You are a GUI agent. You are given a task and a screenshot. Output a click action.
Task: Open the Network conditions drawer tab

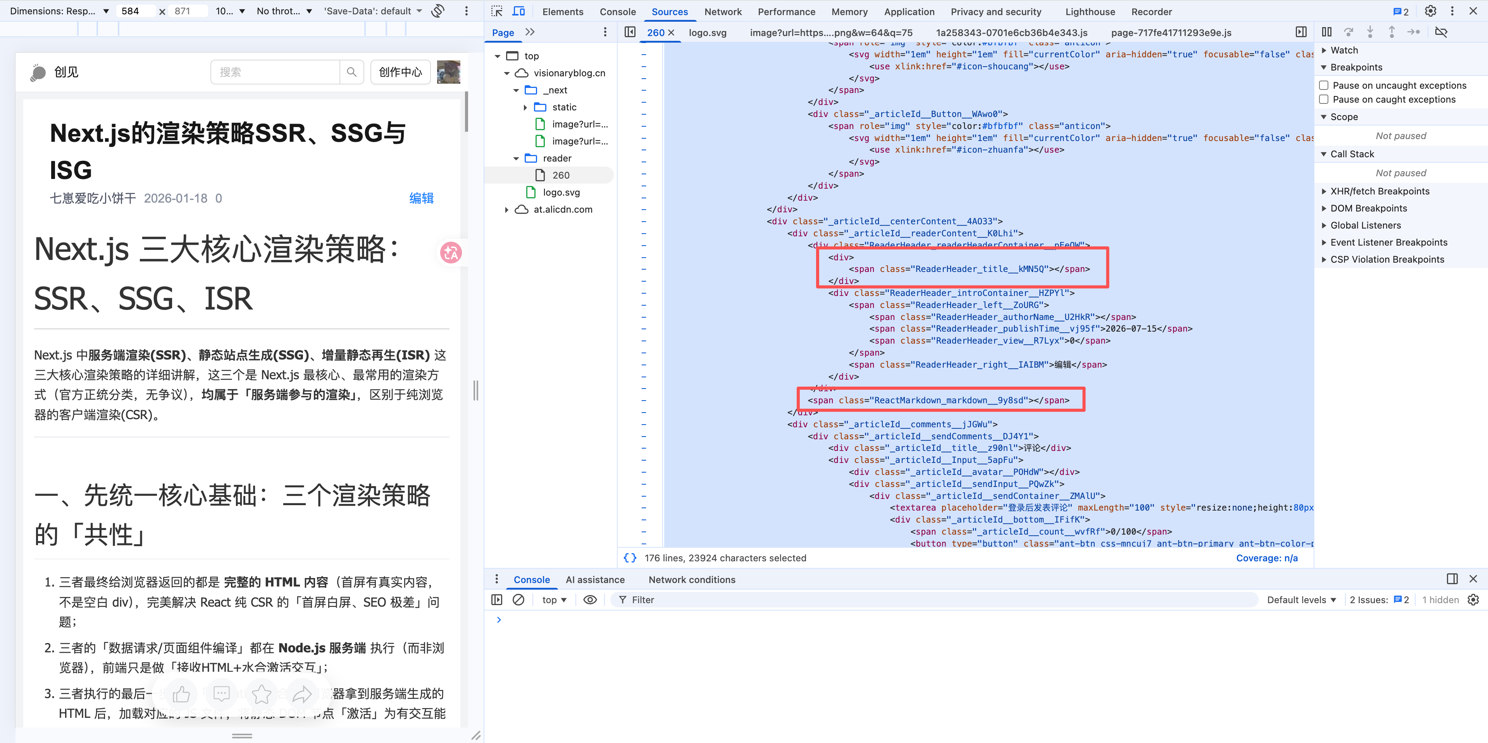(691, 580)
